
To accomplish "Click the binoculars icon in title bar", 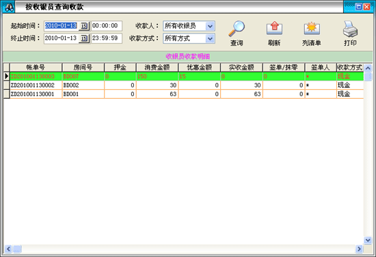I will coord(9,7).
